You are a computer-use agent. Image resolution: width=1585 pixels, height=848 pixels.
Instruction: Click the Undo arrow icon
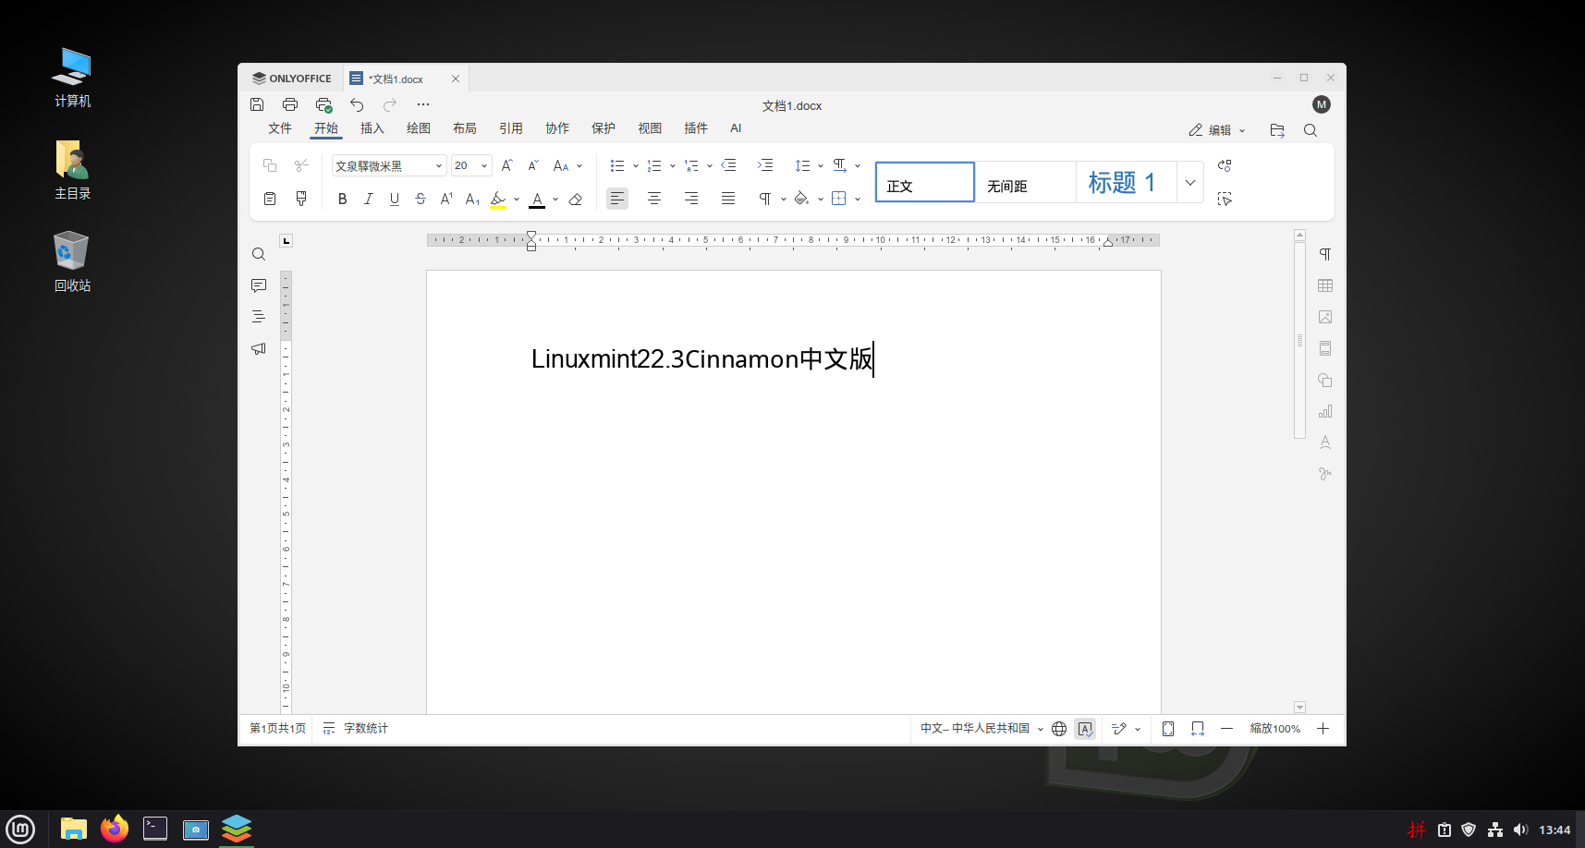(357, 104)
